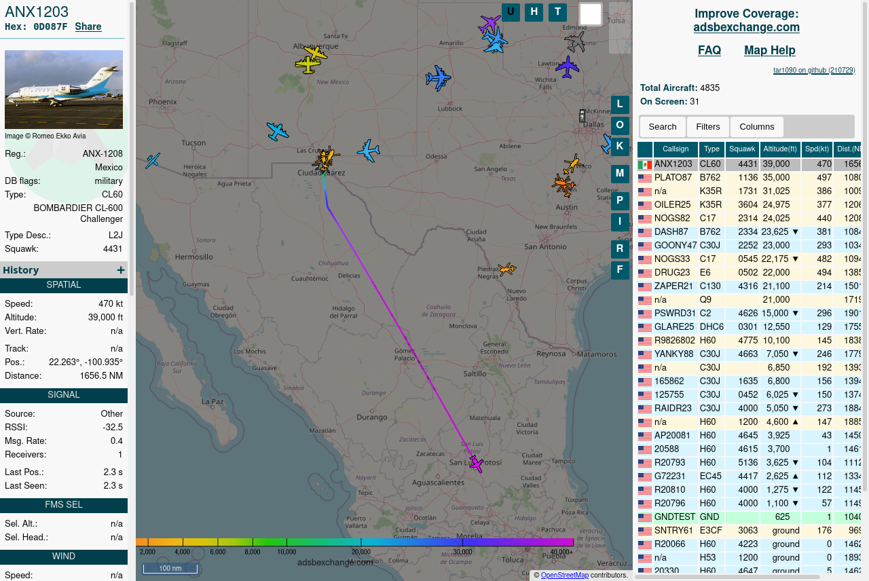
Task: Select the YANKY88 row
Action: click(750, 354)
